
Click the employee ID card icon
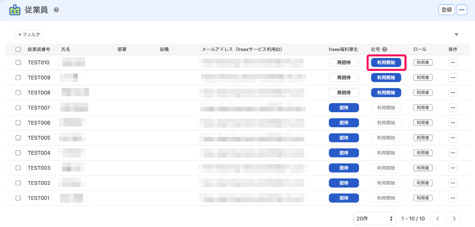click(x=15, y=10)
